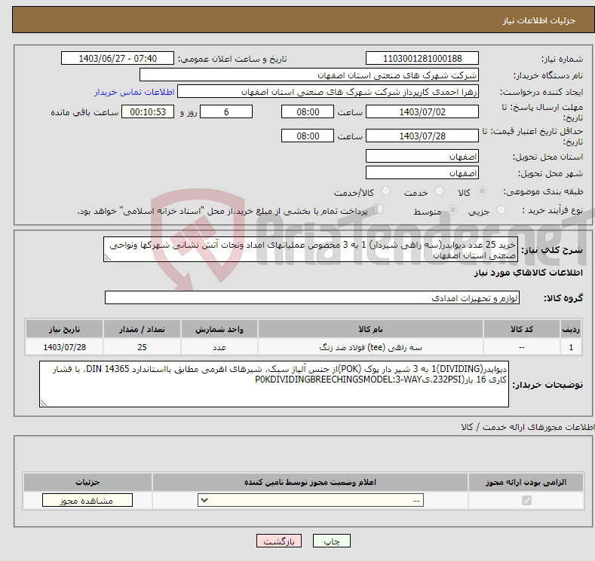Click the need number field 1103001281000188
Viewport: 595px width, 561px height.
(422, 58)
